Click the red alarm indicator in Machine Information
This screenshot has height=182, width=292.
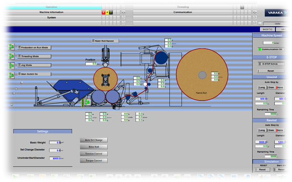[x=104, y=12]
